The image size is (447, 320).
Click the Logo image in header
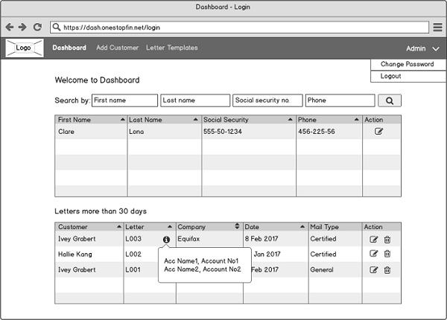click(x=24, y=48)
